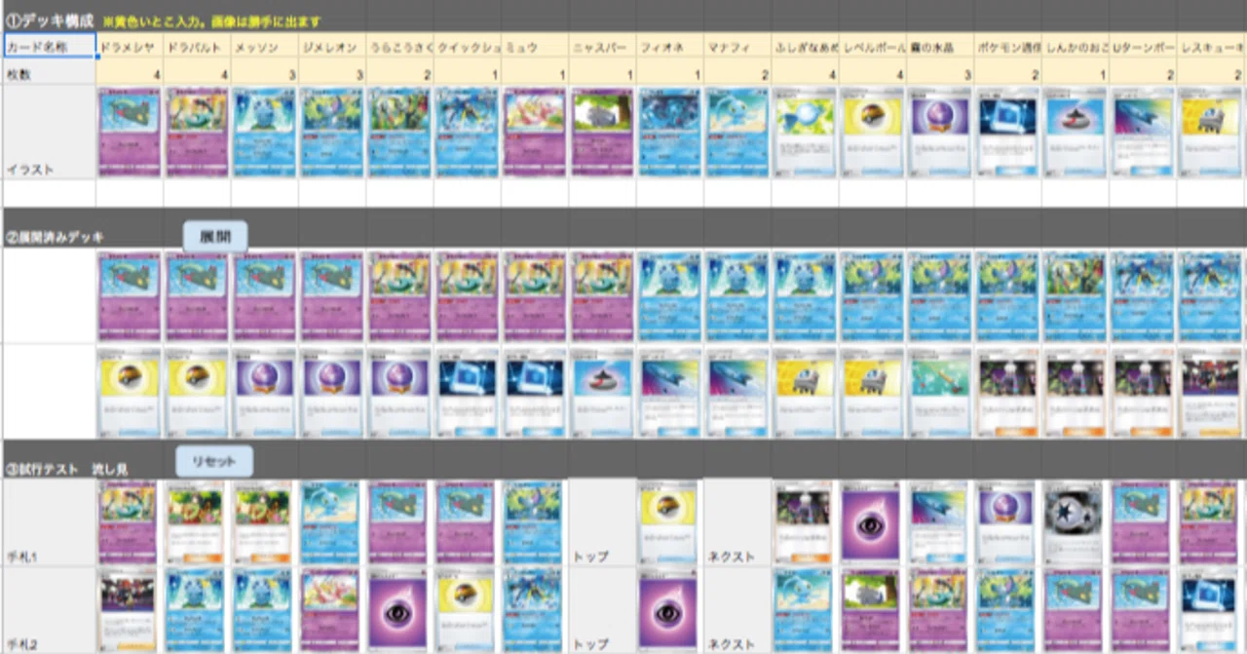Select the 霧の水晶 name cell
Image resolution: width=1247 pixels, height=654 pixels.
(x=939, y=46)
